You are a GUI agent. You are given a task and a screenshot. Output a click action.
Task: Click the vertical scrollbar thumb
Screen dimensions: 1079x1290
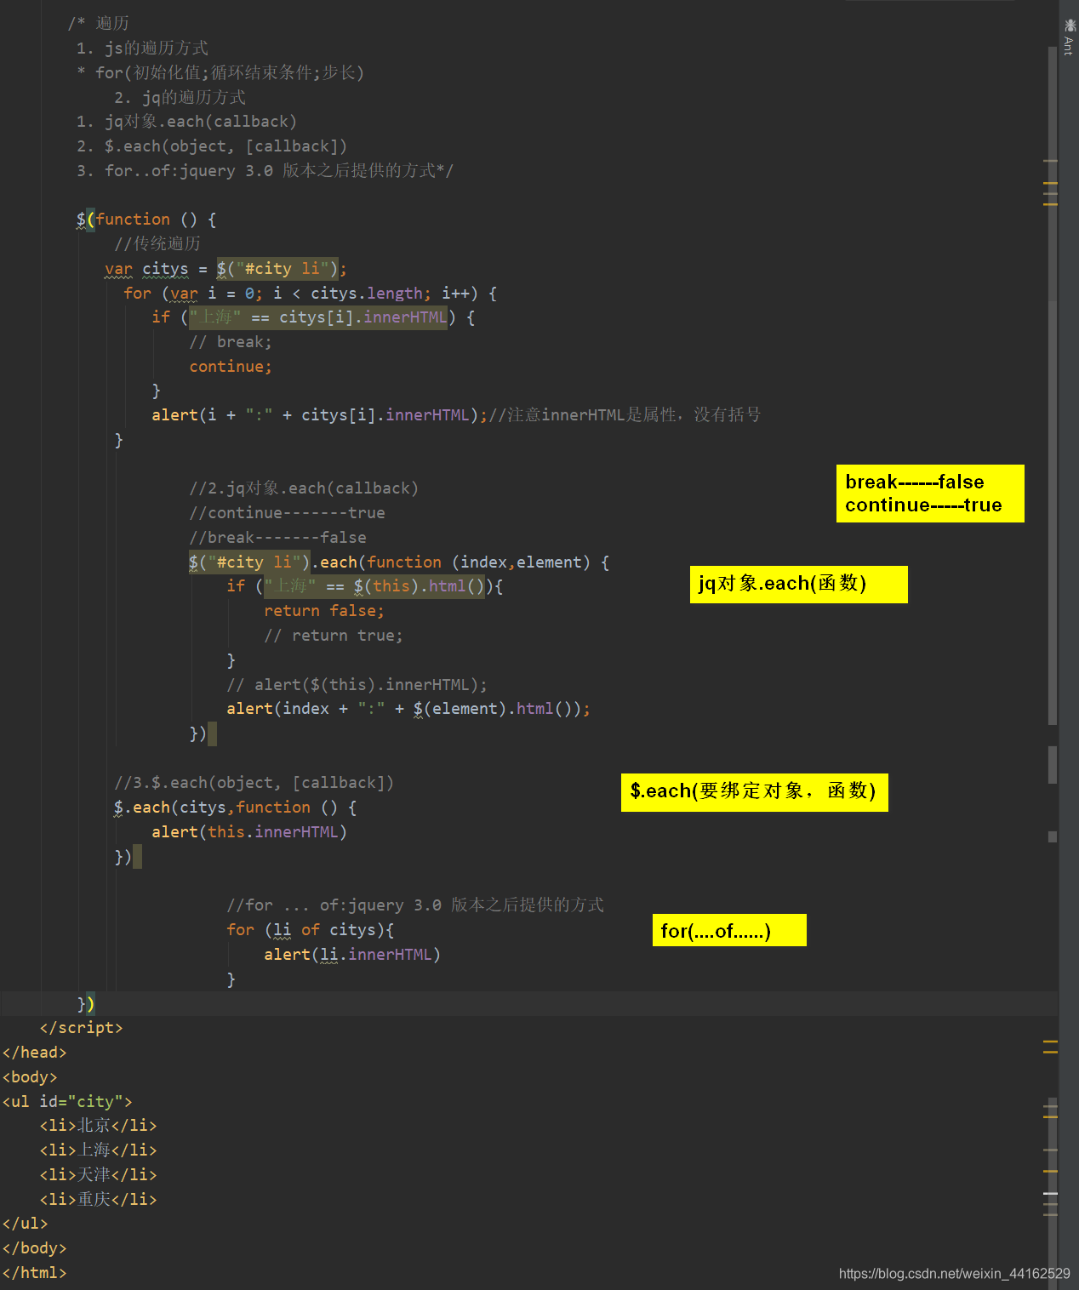coord(1053,385)
